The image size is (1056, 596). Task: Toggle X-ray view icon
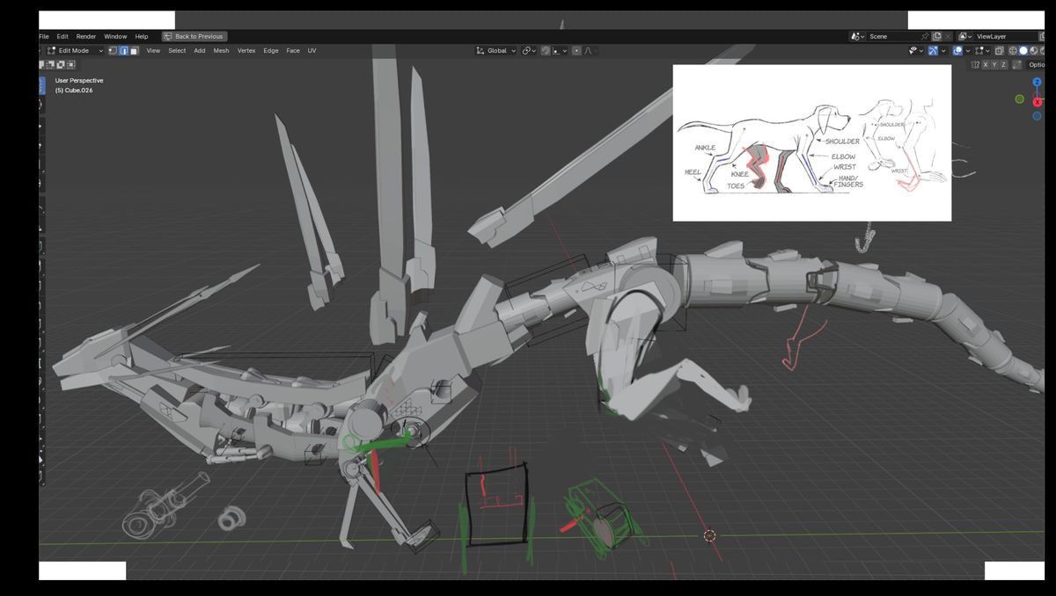pyautogui.click(x=1000, y=51)
